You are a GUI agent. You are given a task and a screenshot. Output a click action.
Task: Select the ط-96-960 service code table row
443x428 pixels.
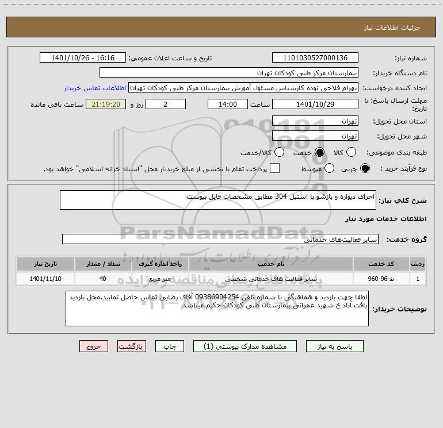coord(221,279)
